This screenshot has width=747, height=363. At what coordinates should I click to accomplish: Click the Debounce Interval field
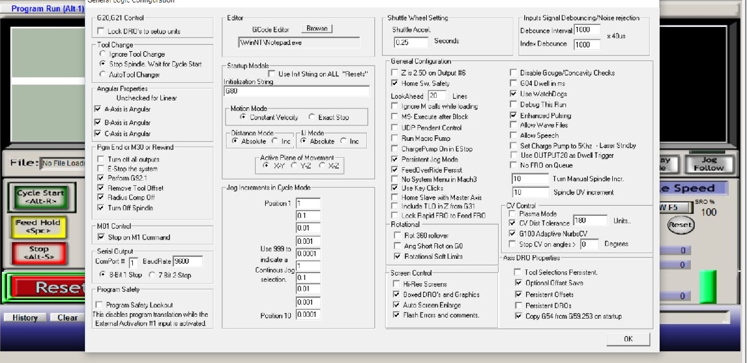click(587, 29)
